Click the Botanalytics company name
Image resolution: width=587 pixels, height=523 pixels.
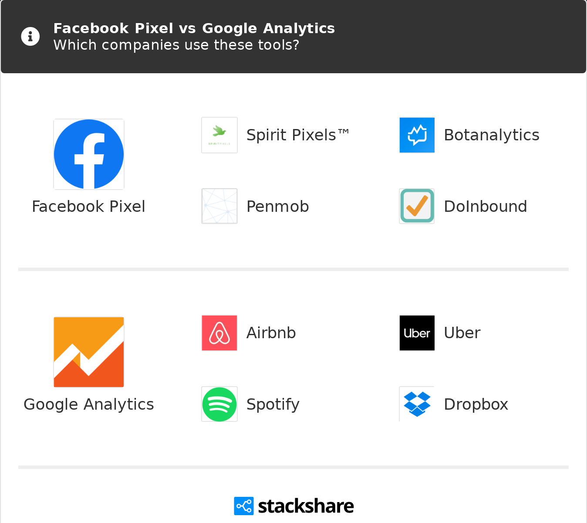click(x=492, y=135)
